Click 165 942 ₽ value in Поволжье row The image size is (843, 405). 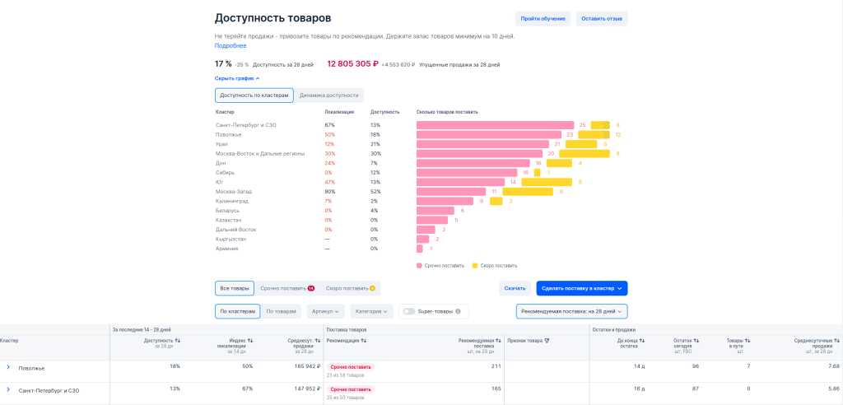305,367
